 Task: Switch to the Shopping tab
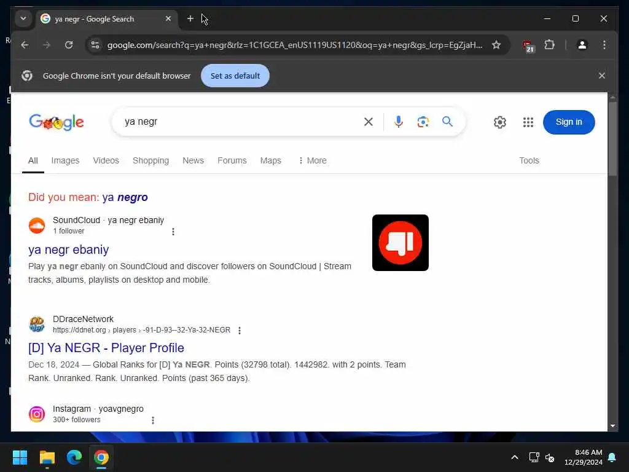click(x=151, y=160)
